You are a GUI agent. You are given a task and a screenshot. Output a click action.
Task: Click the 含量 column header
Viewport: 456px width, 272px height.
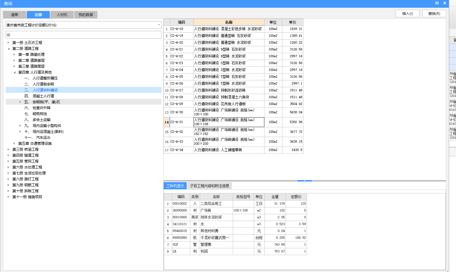[275, 197]
